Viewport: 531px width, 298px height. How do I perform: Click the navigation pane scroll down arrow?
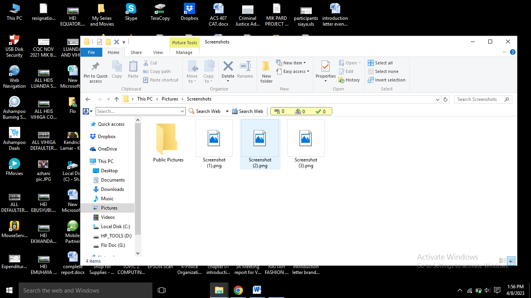point(138,253)
